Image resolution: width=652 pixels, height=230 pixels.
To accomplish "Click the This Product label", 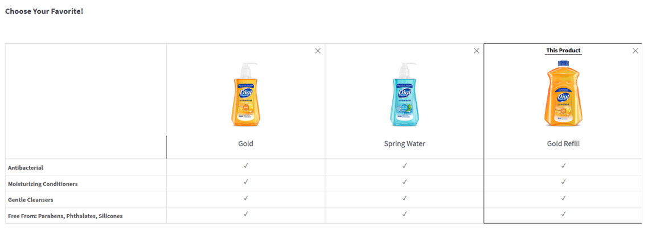I will tap(563, 51).
